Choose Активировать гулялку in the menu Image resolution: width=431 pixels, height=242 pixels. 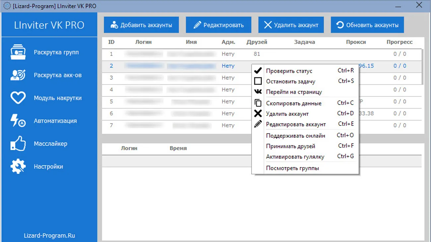295,157
